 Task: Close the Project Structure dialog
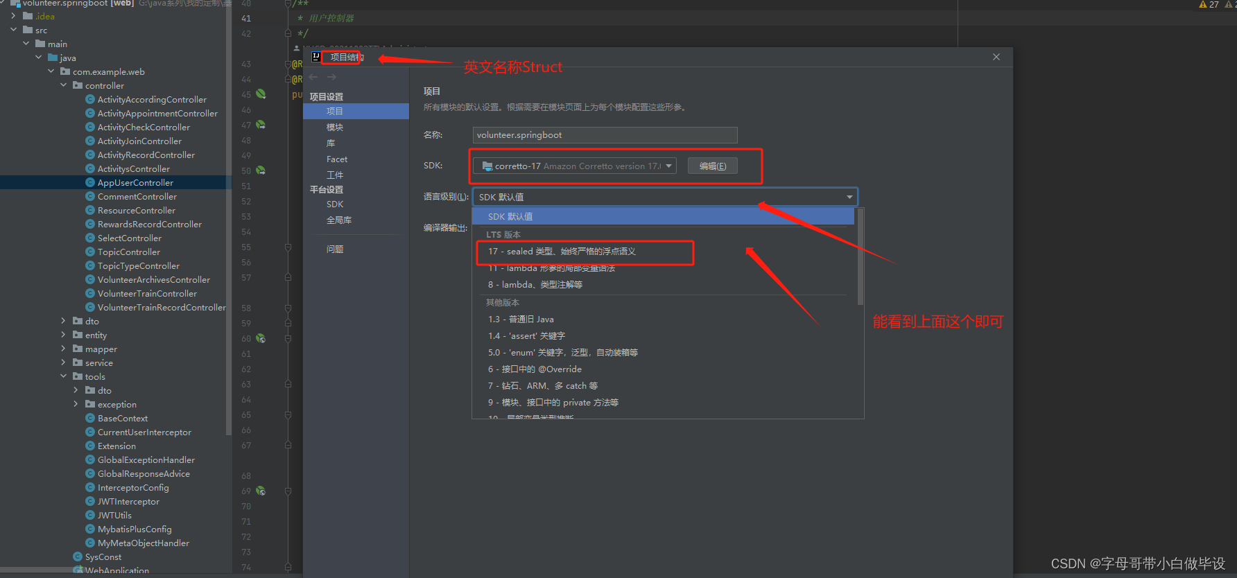tap(996, 57)
